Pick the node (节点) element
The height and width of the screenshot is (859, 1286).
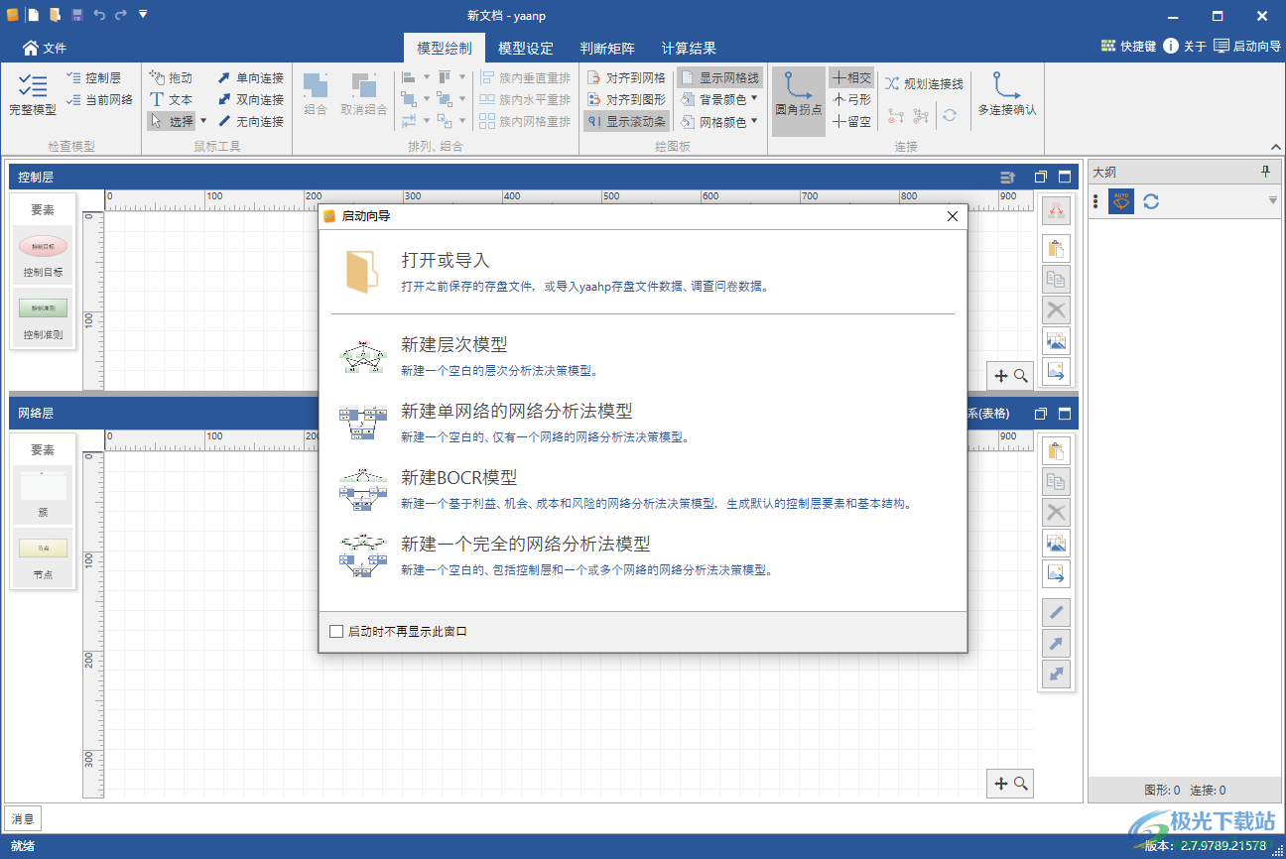(x=43, y=556)
